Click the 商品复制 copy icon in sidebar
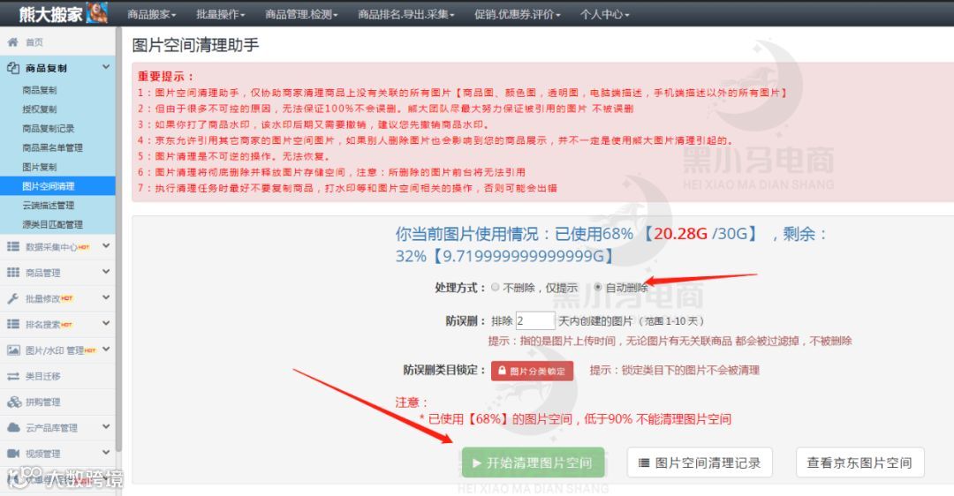The image size is (954, 496). [12, 68]
